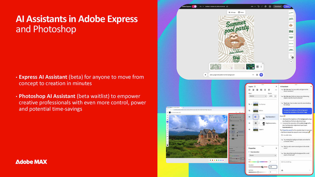Open the vertical dots menu on pattern results
315x177 pixels.
(261, 66)
